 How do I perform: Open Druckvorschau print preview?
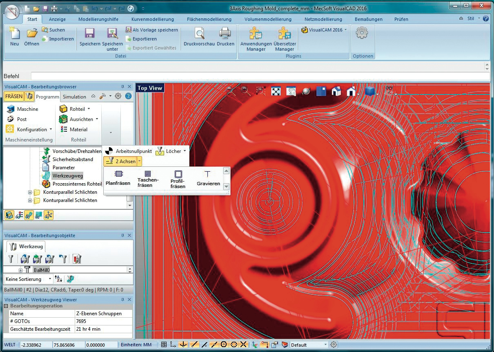coord(199,37)
